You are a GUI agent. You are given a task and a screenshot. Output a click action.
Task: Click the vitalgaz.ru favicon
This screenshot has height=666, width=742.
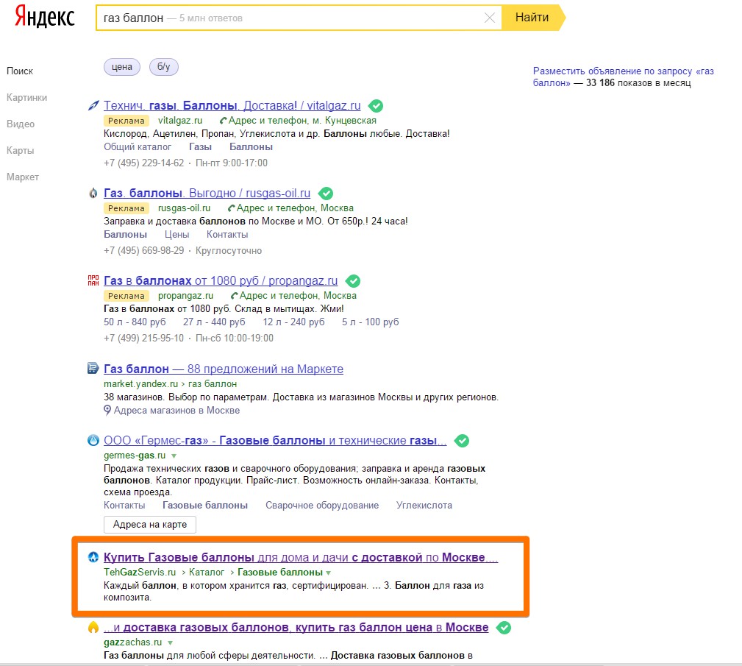click(x=93, y=106)
